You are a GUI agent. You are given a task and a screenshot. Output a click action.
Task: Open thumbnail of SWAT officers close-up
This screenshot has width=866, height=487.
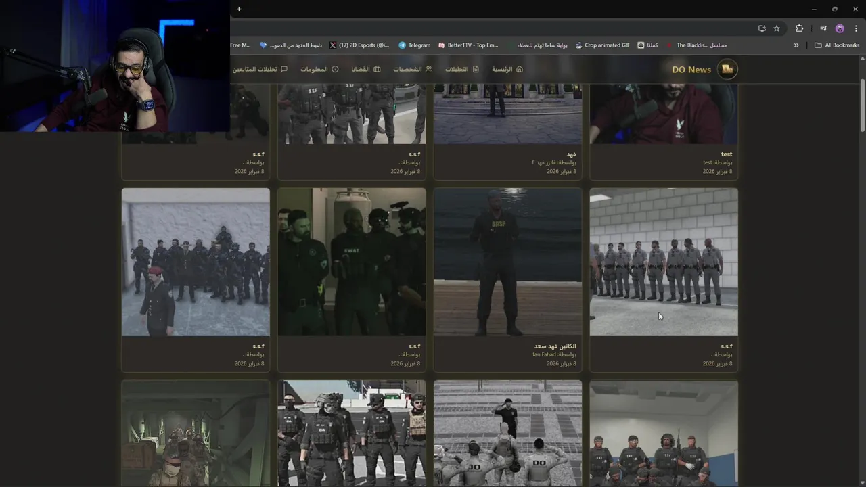coord(352,262)
